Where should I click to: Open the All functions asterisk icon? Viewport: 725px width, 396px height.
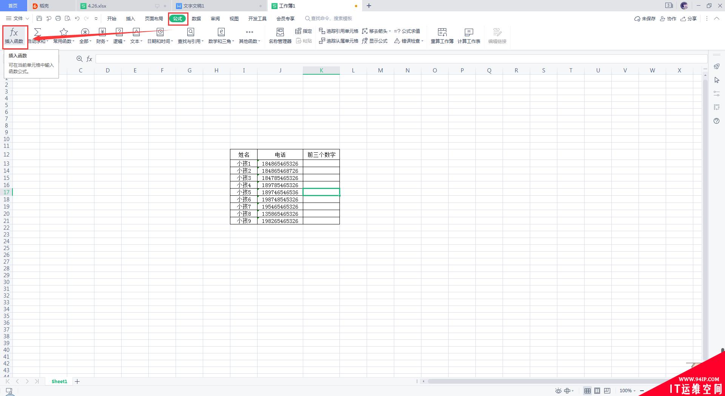(85, 32)
